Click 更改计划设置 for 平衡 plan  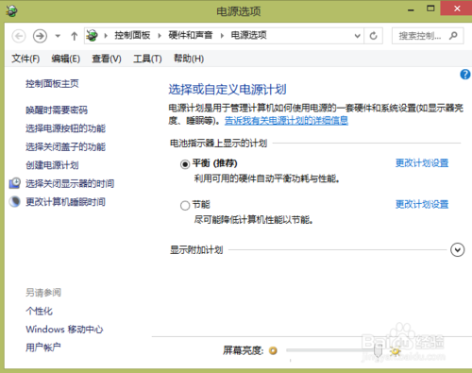(422, 163)
